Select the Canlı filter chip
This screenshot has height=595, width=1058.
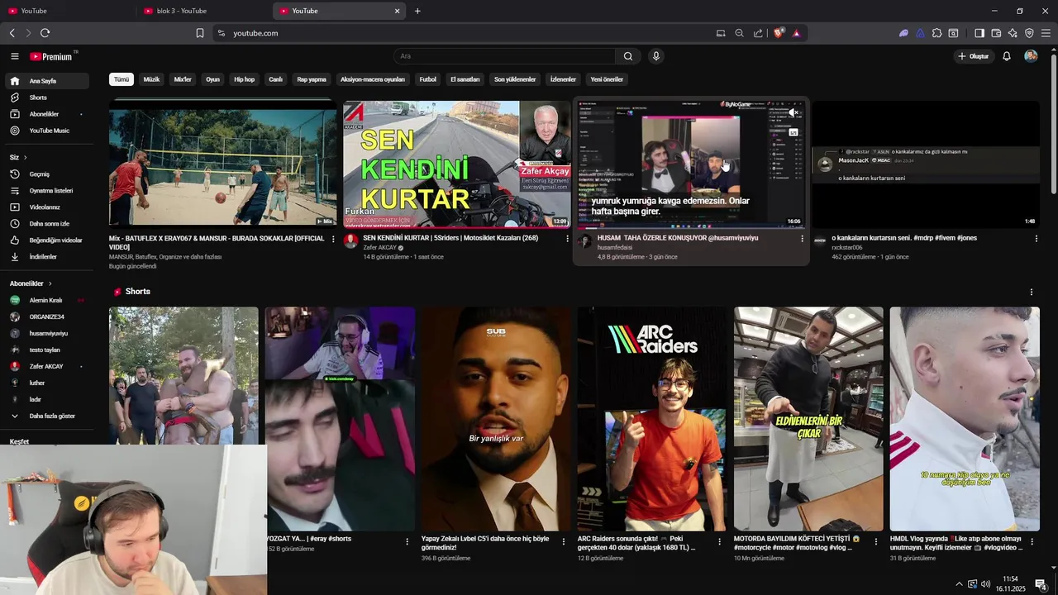click(275, 79)
